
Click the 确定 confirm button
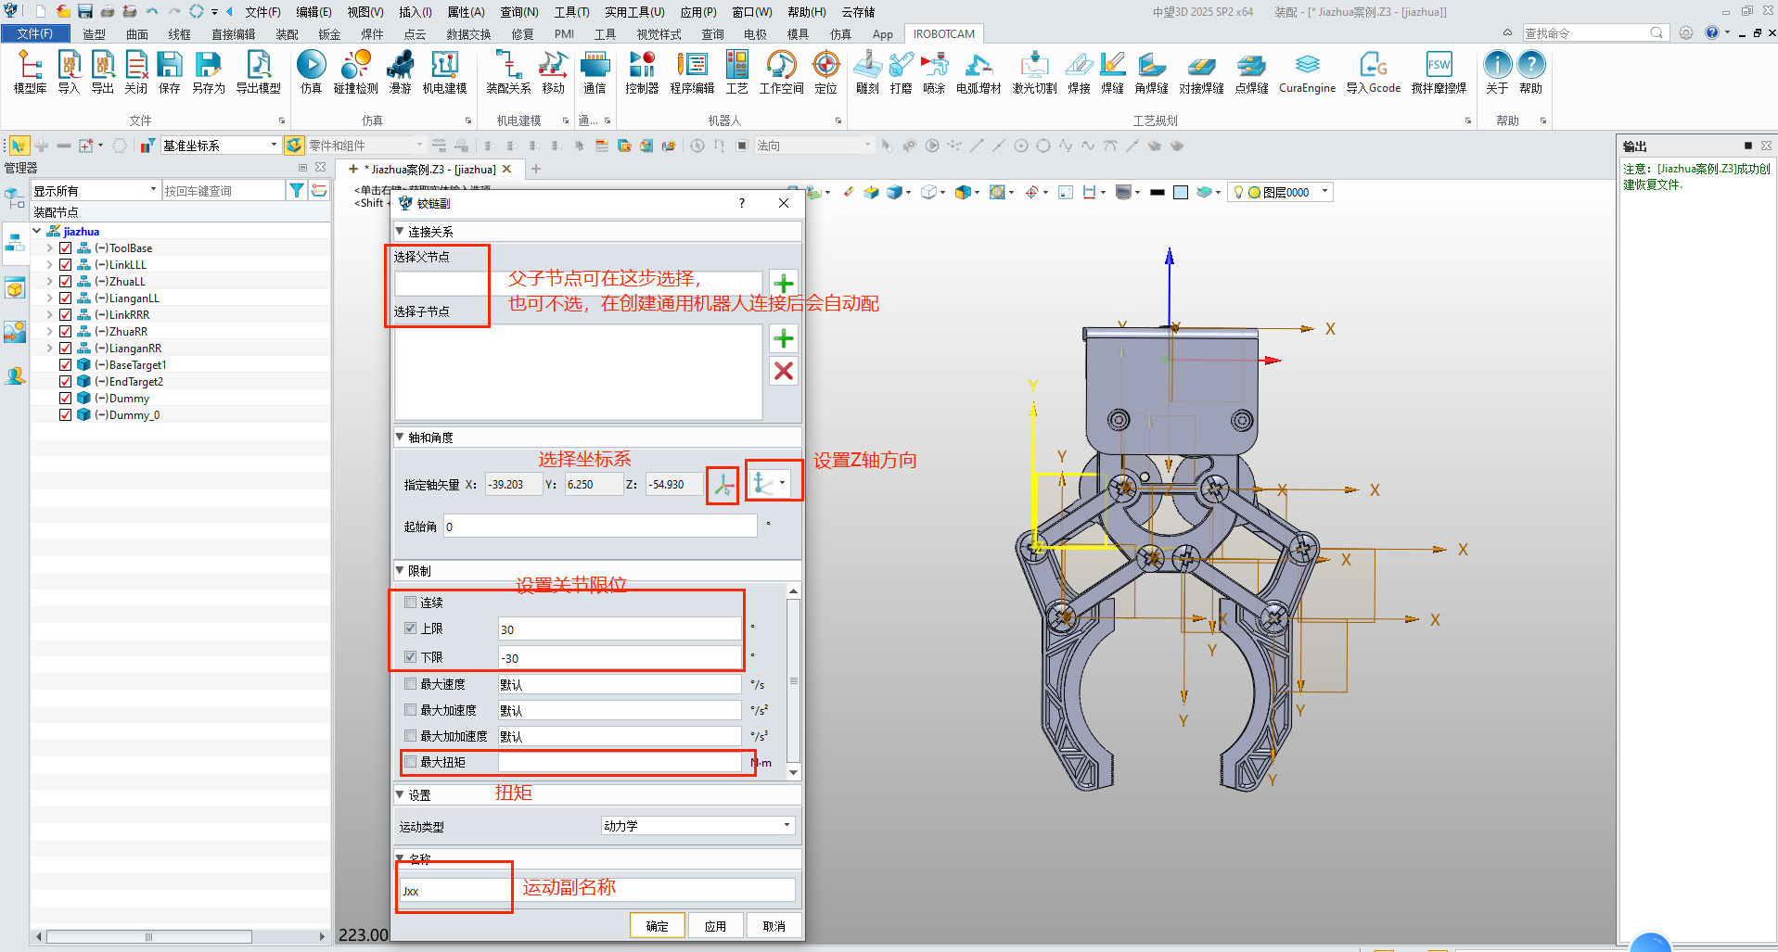(x=657, y=926)
